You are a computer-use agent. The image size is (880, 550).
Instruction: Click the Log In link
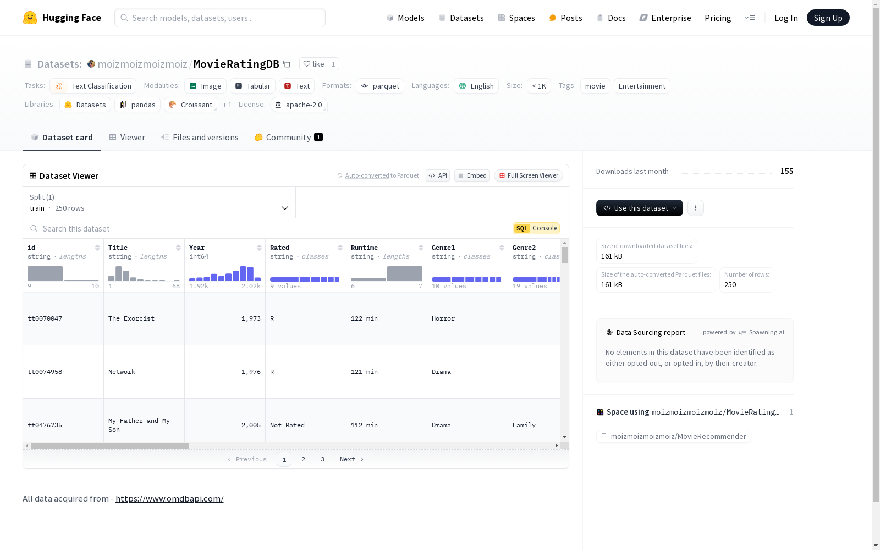(x=786, y=18)
